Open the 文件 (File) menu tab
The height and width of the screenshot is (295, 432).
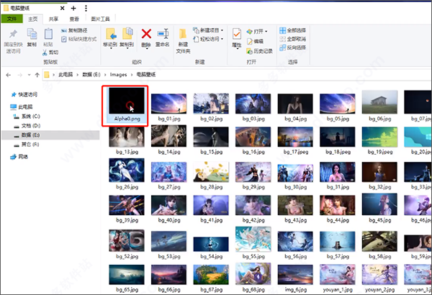tap(12, 19)
